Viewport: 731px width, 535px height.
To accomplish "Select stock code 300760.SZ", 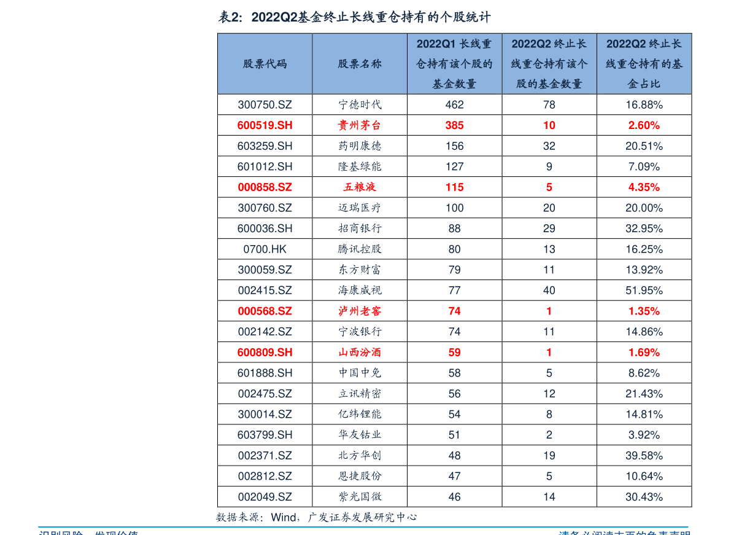I will [265, 208].
